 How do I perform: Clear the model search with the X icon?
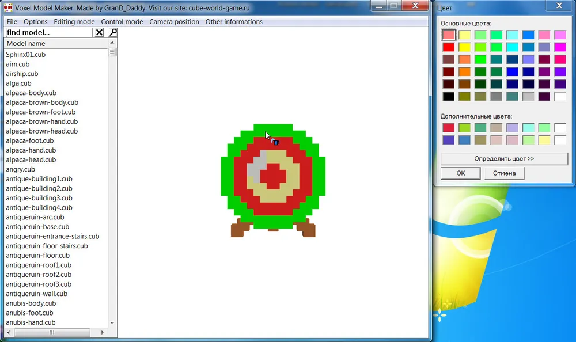point(99,33)
